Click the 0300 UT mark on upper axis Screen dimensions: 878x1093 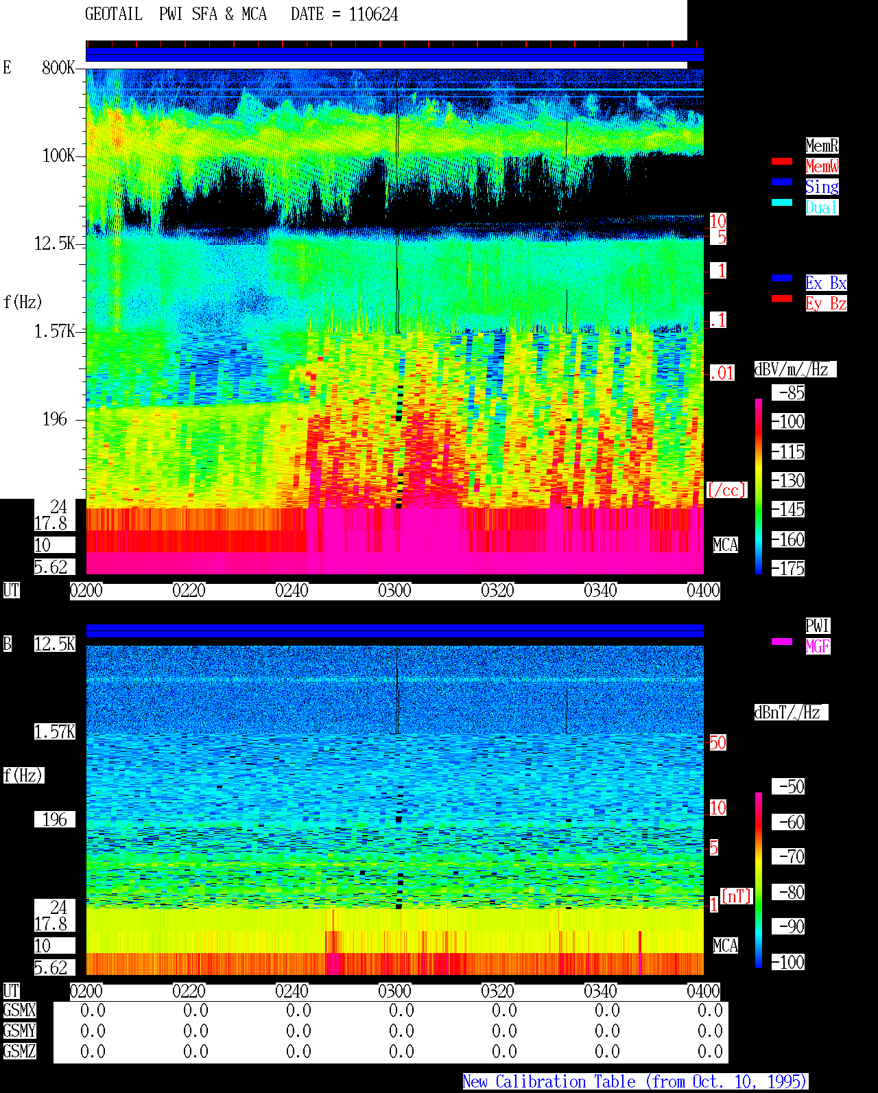tap(394, 591)
